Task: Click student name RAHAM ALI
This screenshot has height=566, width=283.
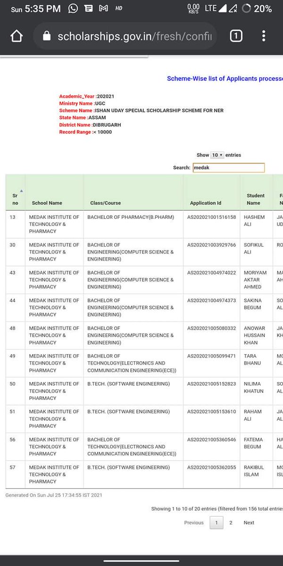Action: click(x=253, y=416)
